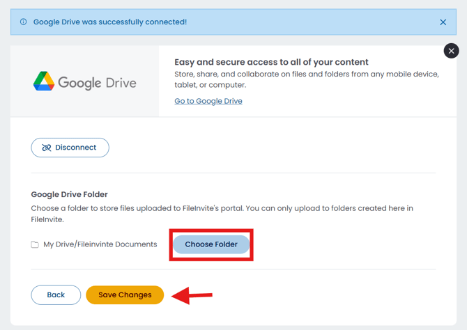Click the "Store, share, and collaborate" description
This screenshot has height=330, width=467.
coord(307,79)
